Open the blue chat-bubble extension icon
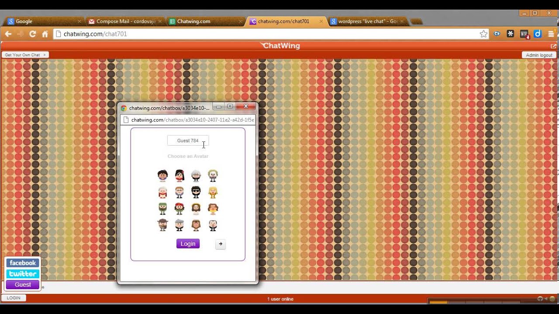The height and width of the screenshot is (314, 559). tap(497, 34)
